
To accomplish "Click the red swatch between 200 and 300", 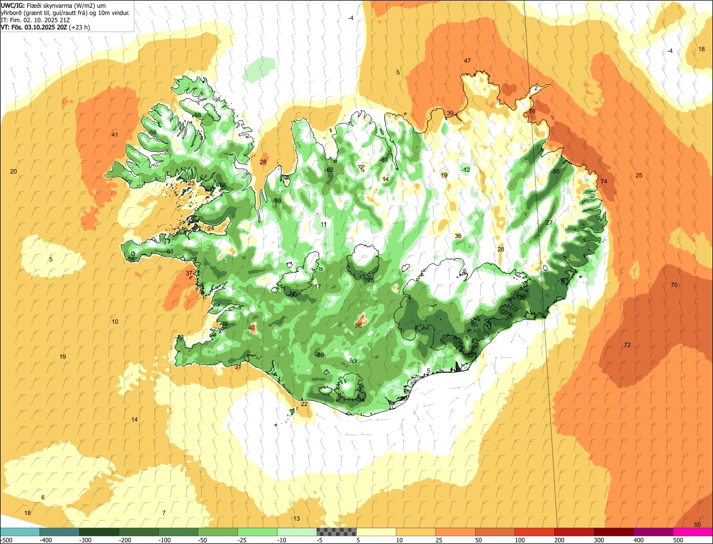I will tap(574, 532).
